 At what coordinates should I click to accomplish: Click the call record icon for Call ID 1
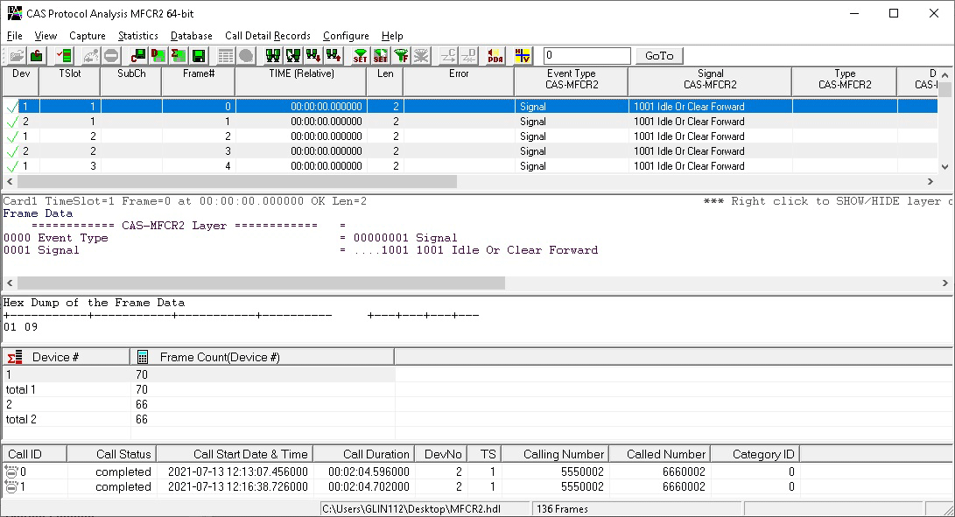(11, 486)
